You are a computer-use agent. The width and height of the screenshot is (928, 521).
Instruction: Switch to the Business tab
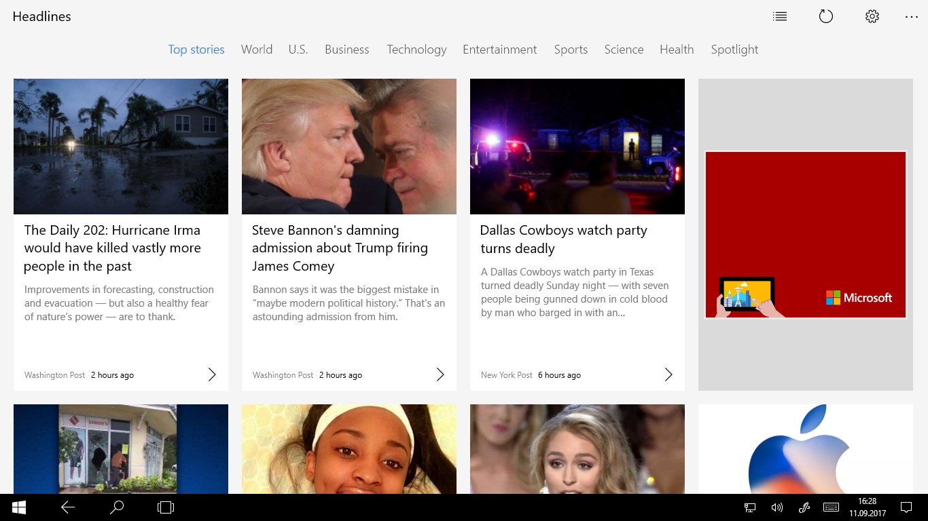[347, 50]
